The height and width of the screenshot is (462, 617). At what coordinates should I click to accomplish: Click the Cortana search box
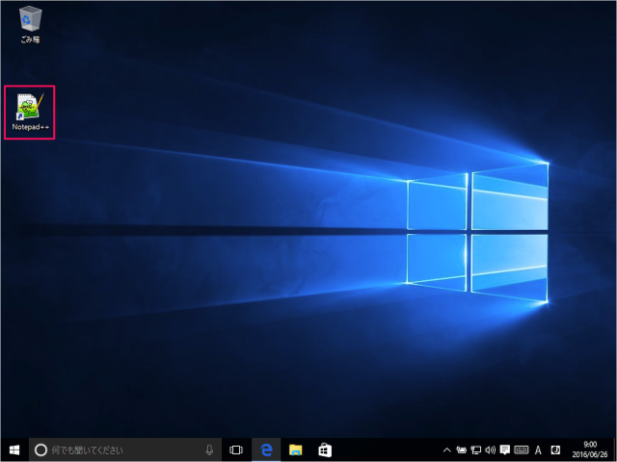[x=124, y=449]
